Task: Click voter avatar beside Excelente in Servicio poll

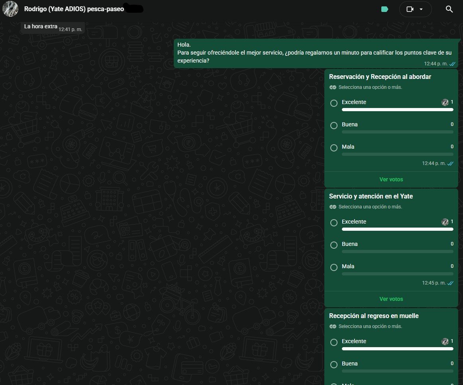Action: [x=445, y=222]
